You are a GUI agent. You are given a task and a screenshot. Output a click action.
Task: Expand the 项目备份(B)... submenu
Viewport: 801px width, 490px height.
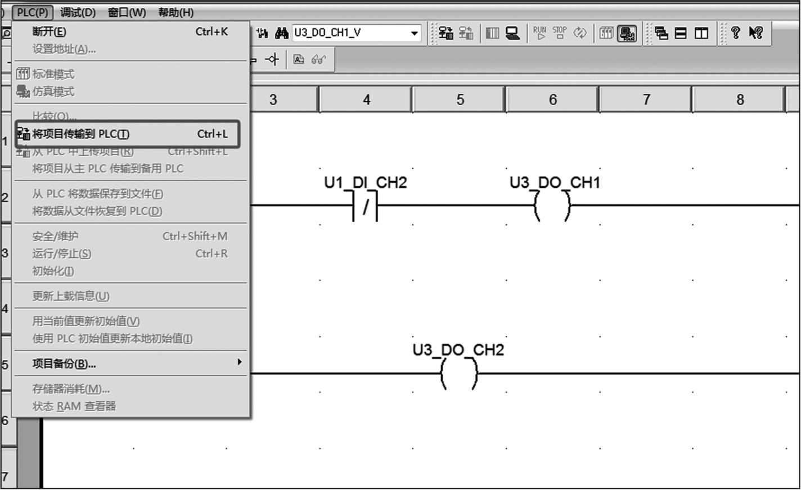coord(130,363)
